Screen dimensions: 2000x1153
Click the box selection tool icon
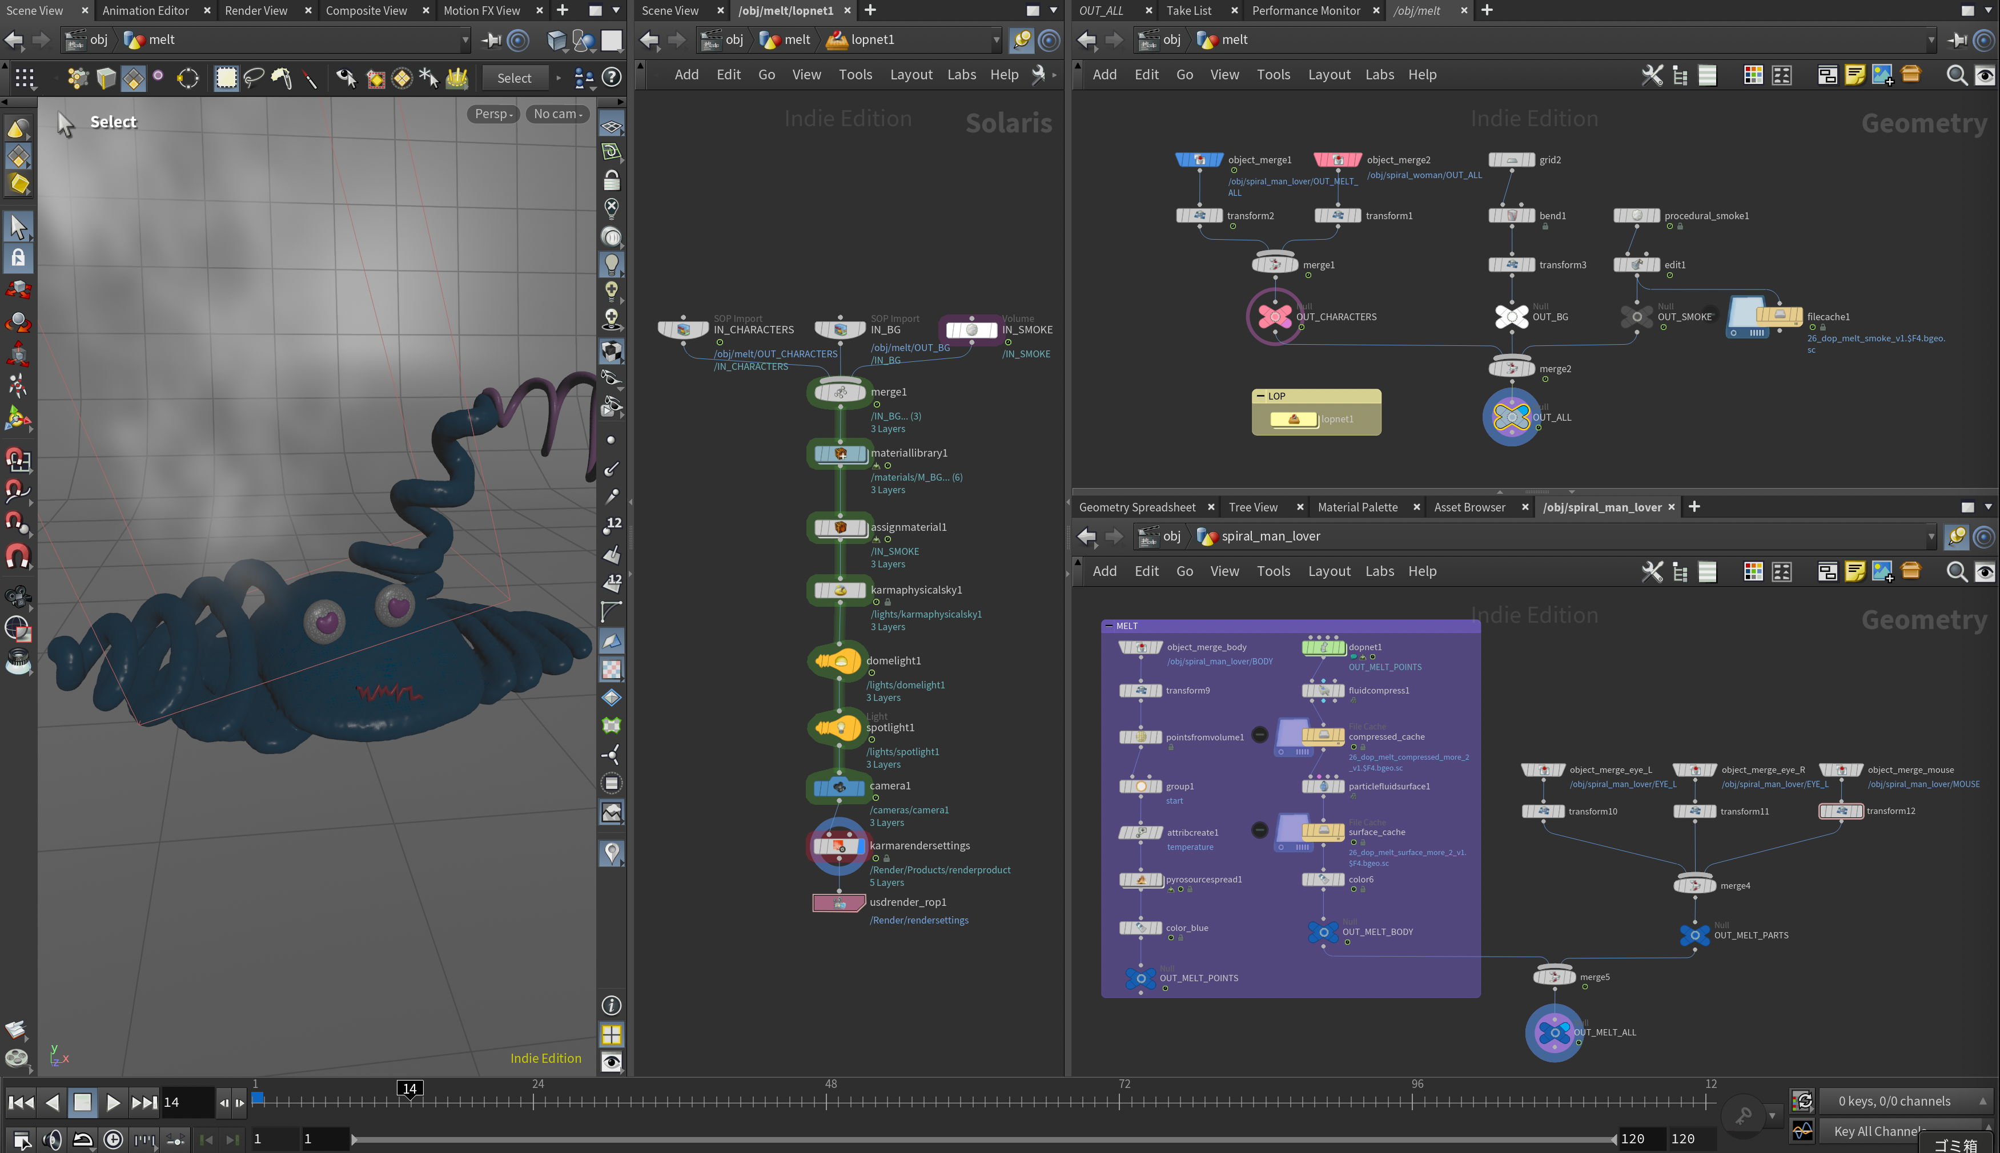point(227,78)
